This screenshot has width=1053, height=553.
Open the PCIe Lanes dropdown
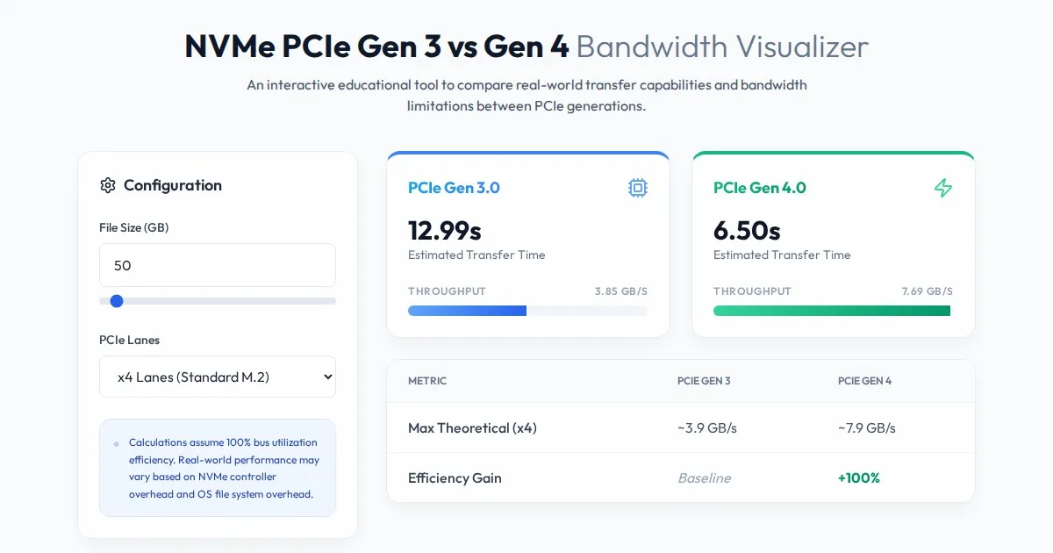(x=218, y=377)
